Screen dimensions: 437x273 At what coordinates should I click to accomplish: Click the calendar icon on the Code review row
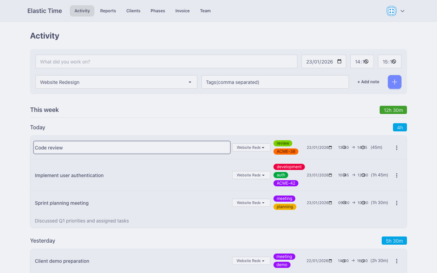(x=330, y=147)
